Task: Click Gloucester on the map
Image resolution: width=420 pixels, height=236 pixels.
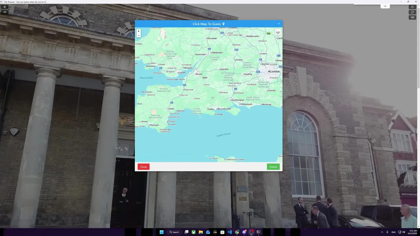Action: pyautogui.click(x=200, y=54)
